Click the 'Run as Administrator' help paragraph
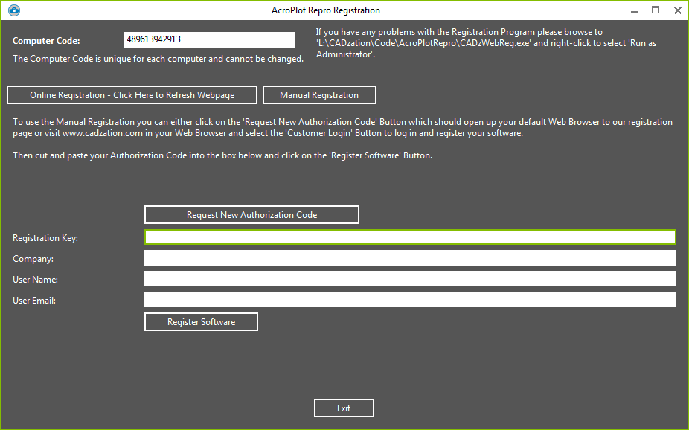689x430 pixels. point(486,43)
